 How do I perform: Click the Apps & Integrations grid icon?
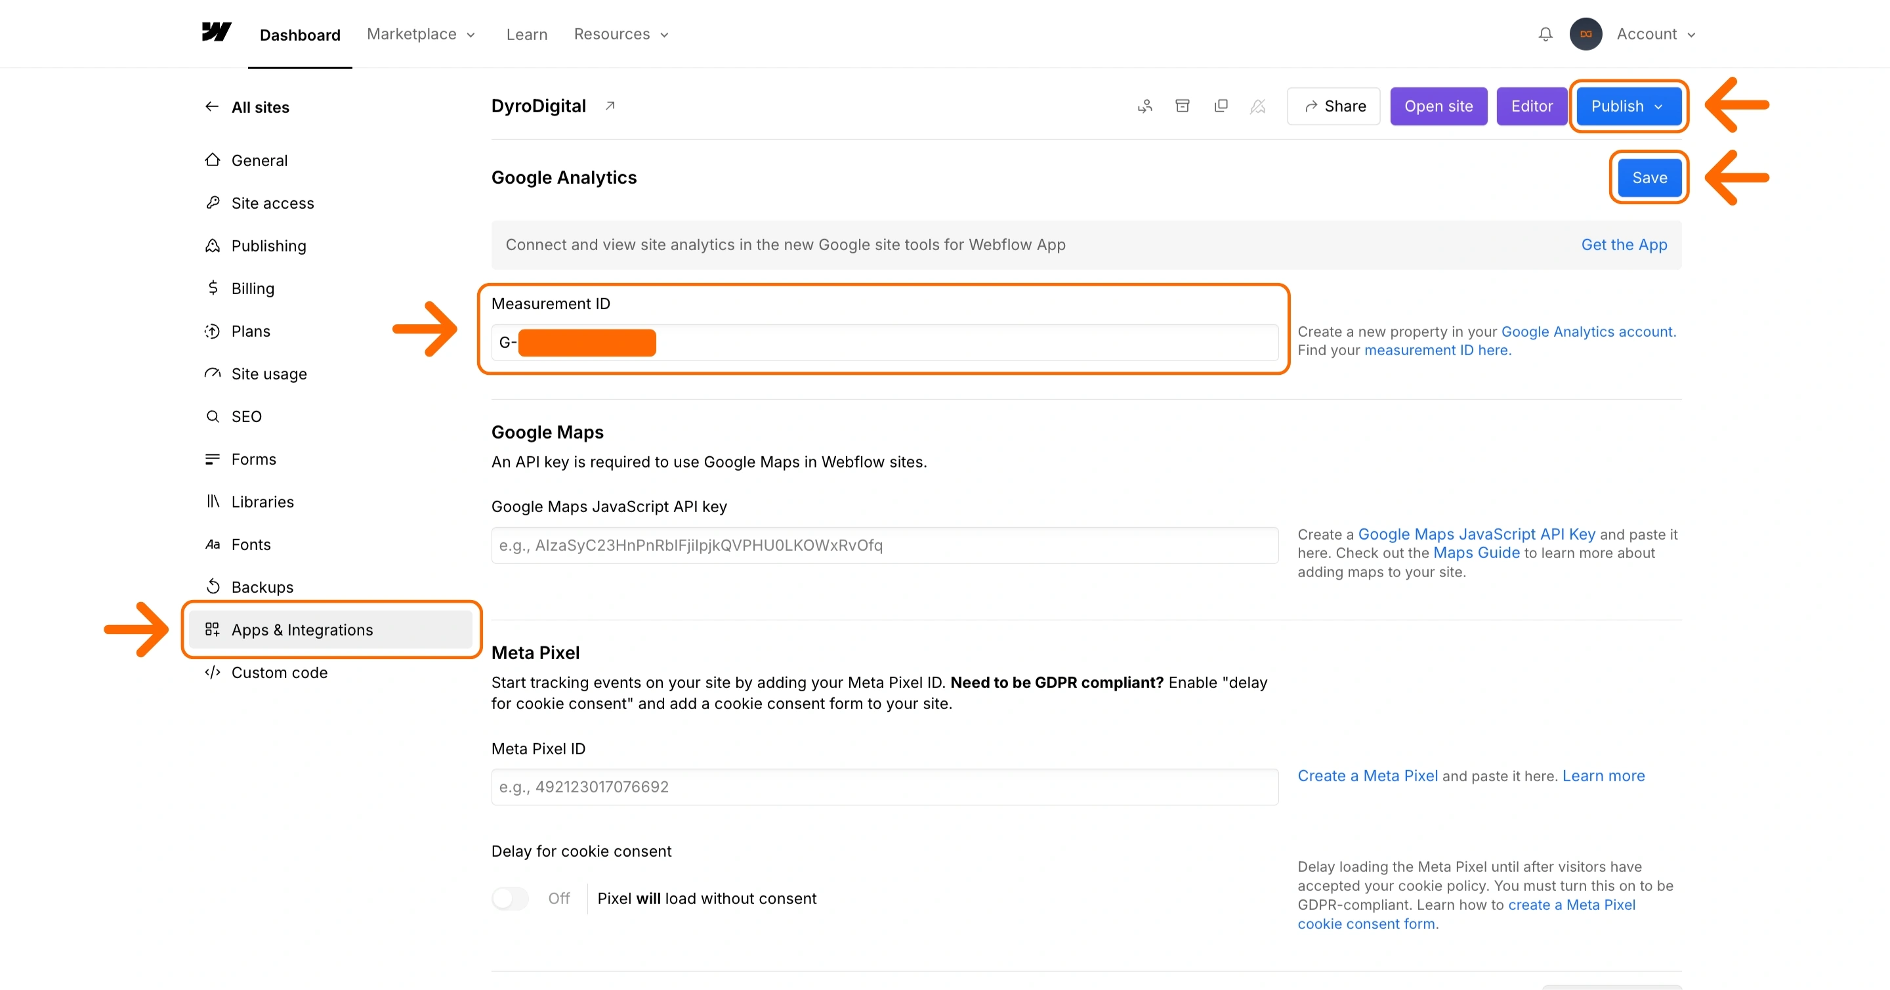[213, 629]
